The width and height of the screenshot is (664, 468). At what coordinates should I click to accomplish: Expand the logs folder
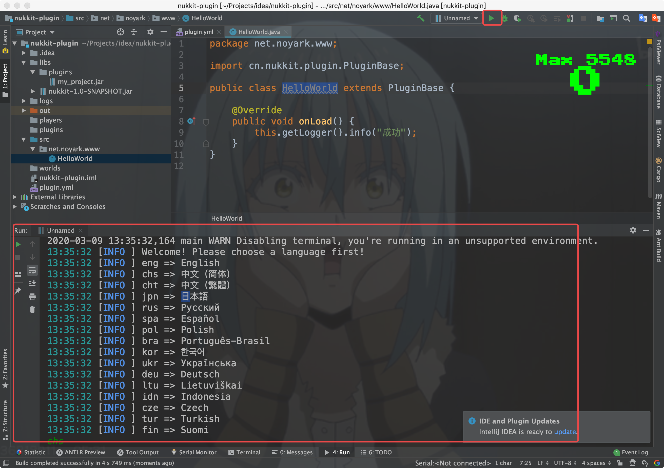(24, 101)
